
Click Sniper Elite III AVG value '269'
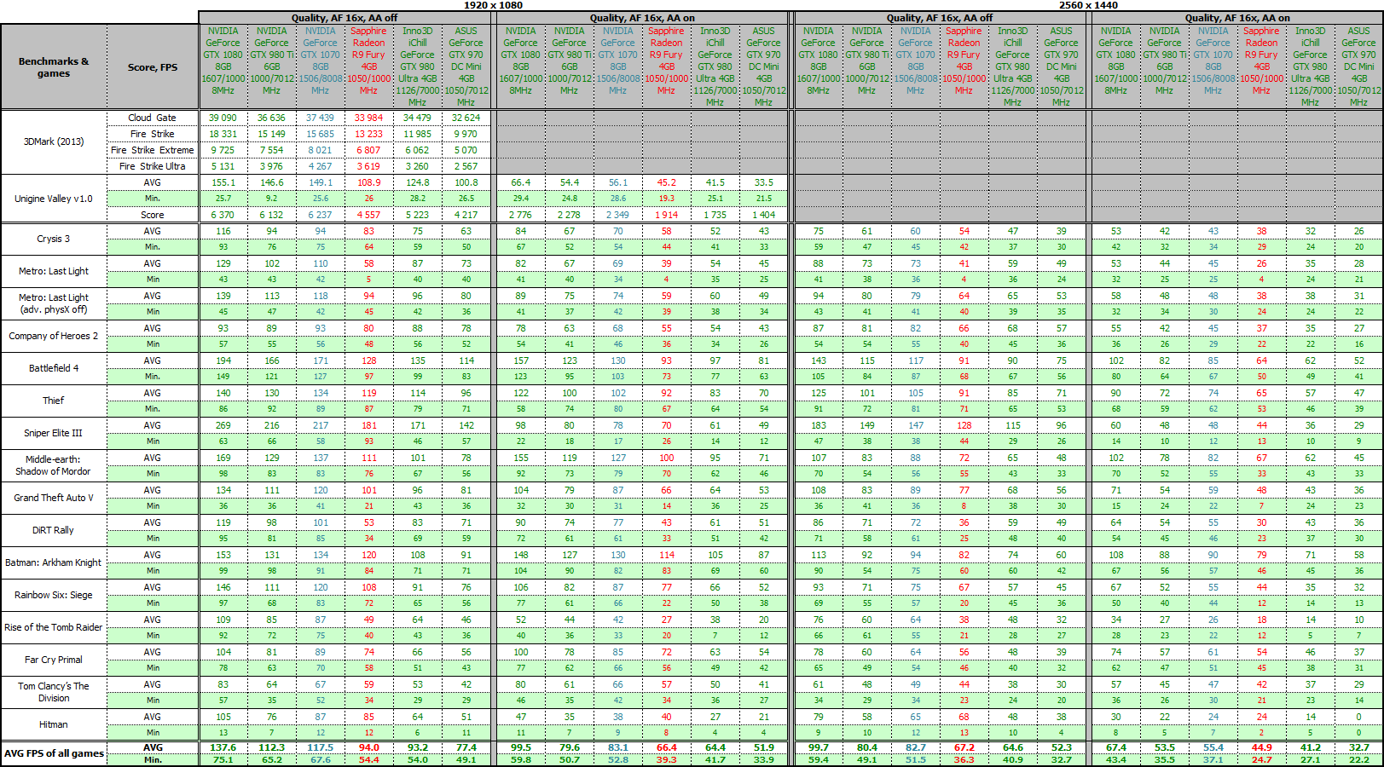click(223, 425)
